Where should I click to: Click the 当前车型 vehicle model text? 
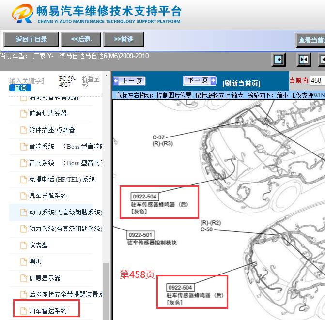pos(75,56)
